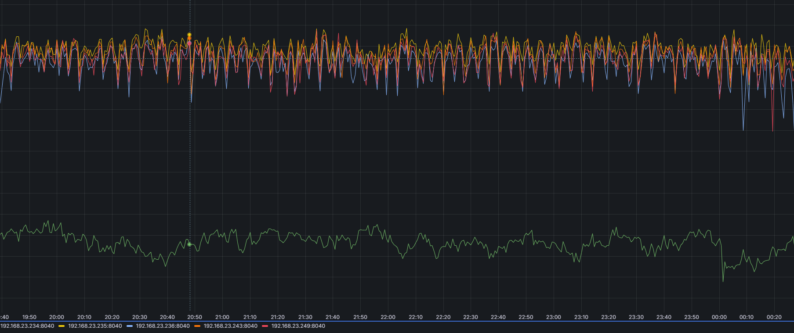Click the 21:50 time axis label
Viewport: 794px width, 333px height.
[x=360, y=317]
